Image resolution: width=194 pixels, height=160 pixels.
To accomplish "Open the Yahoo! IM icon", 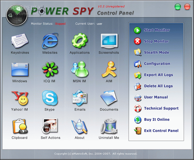I will (20, 98).
